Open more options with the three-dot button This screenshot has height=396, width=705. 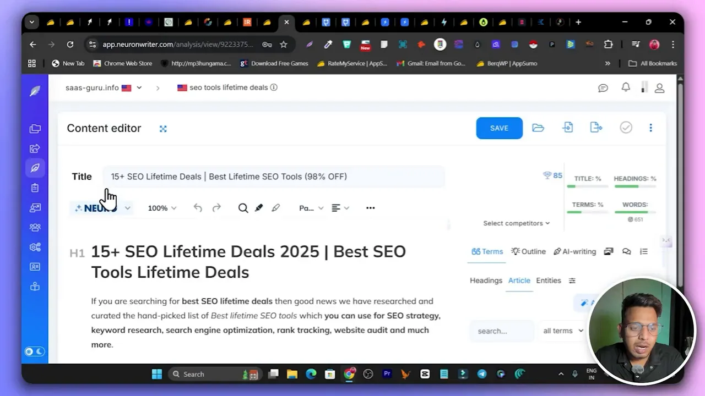[651, 128]
